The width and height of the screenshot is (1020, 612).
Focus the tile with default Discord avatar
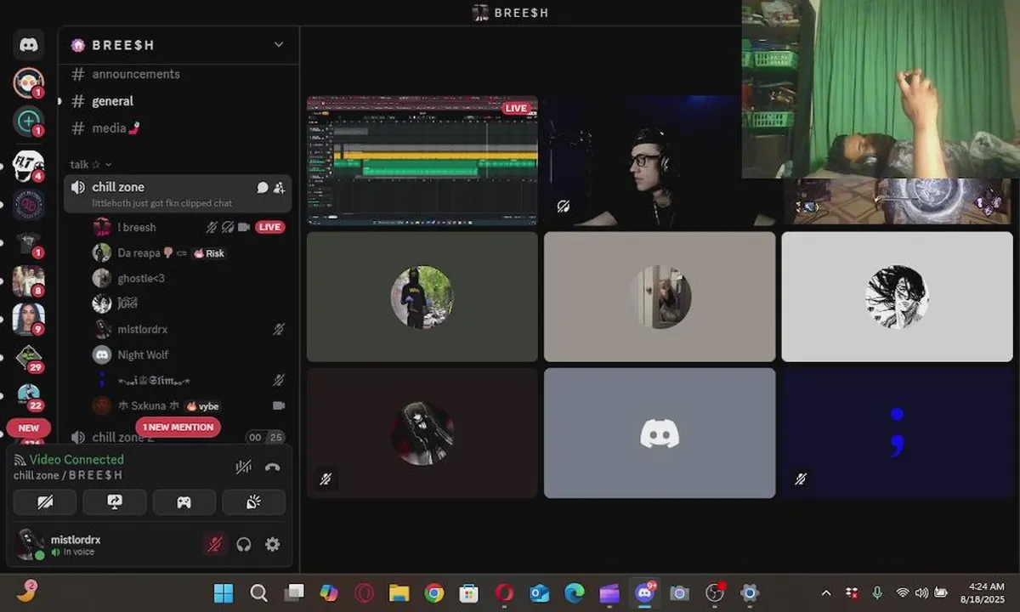660,433
